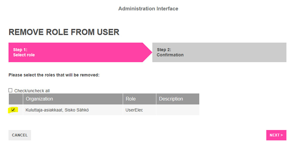The width and height of the screenshot is (298, 148).
Task: Click the blank header cell above row checkbox
Action: [16, 99]
